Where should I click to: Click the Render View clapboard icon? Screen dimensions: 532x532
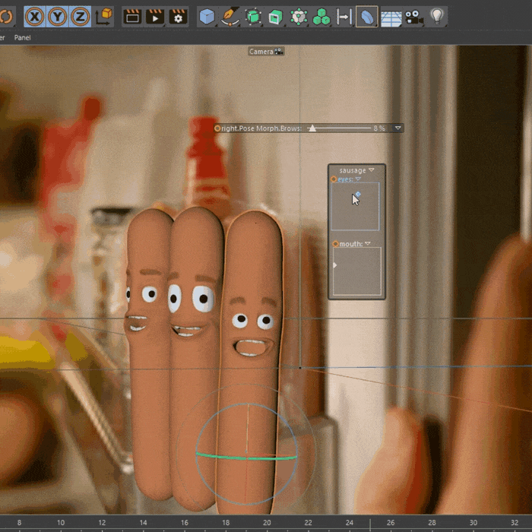pyautogui.click(x=132, y=16)
